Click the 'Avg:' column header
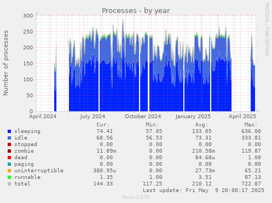Image resolution: width=272 pixels, height=203 pixels. tap(201, 125)
